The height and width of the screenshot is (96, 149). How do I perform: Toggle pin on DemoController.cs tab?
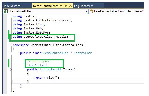click(x=66, y=6)
